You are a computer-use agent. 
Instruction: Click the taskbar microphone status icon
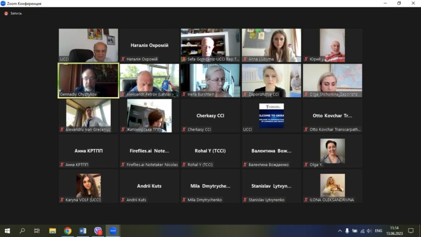347,231
